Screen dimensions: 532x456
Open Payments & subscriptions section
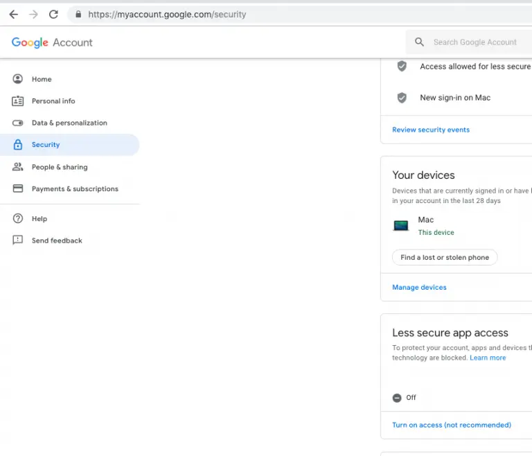75,188
